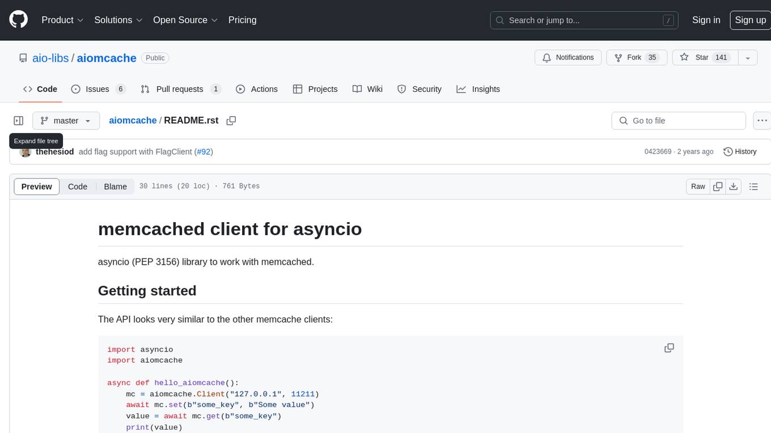Open the GitHub homepage logo
The image size is (771, 433).
click(18, 20)
